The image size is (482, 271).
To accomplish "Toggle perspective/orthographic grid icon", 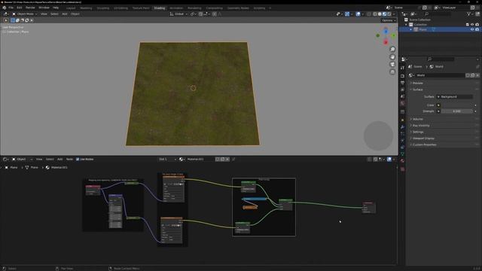I will pos(392,72).
